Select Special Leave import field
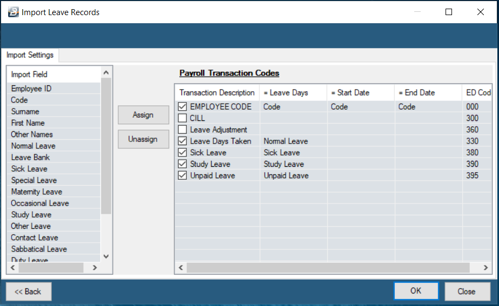Viewport: 499px width, 306px height. pos(54,180)
